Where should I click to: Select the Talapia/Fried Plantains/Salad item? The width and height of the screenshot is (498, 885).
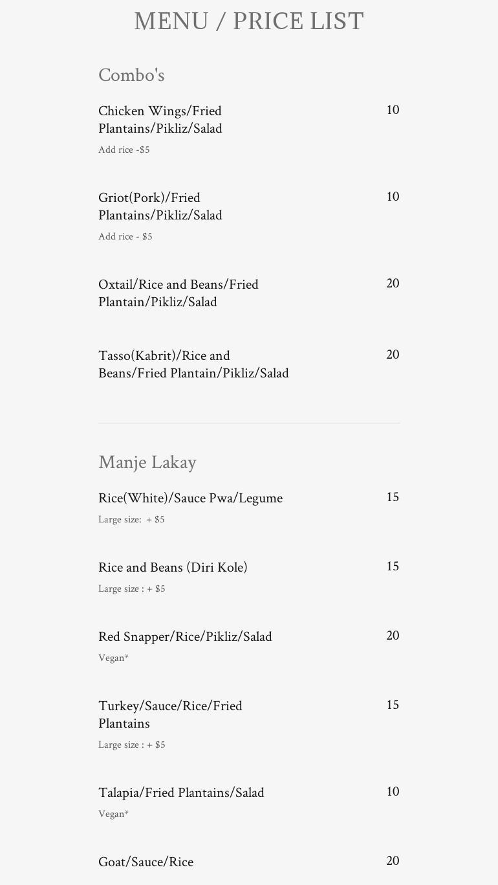(181, 792)
